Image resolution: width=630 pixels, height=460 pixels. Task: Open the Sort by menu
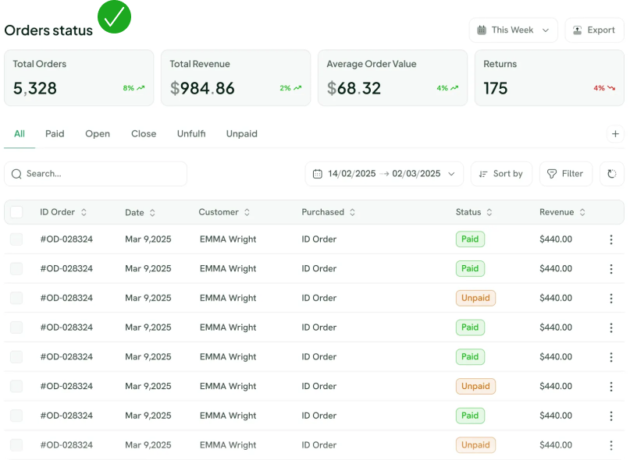pyautogui.click(x=501, y=174)
